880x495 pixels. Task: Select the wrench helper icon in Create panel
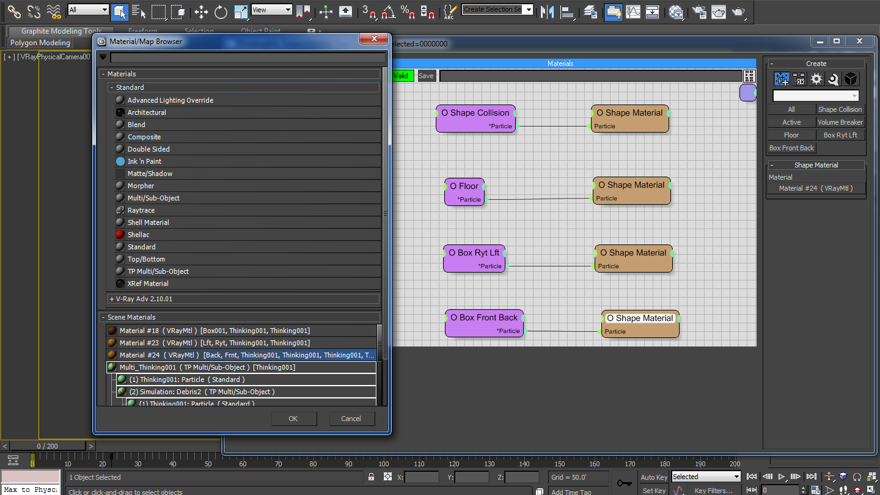click(x=834, y=79)
